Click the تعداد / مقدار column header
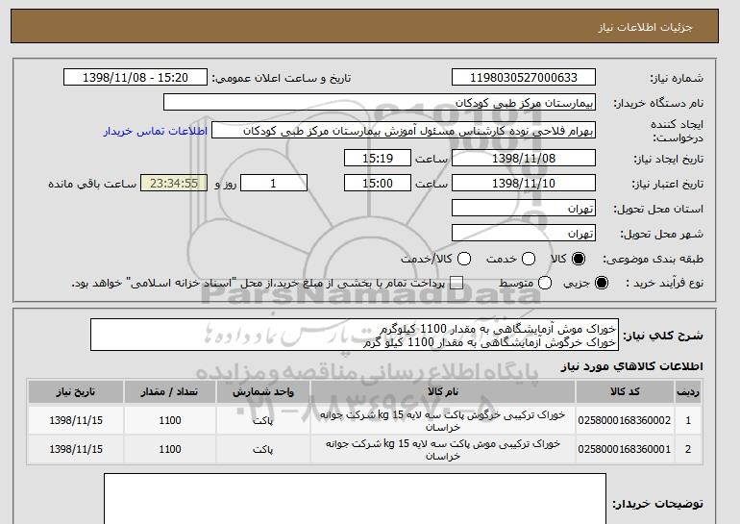 pos(170,392)
